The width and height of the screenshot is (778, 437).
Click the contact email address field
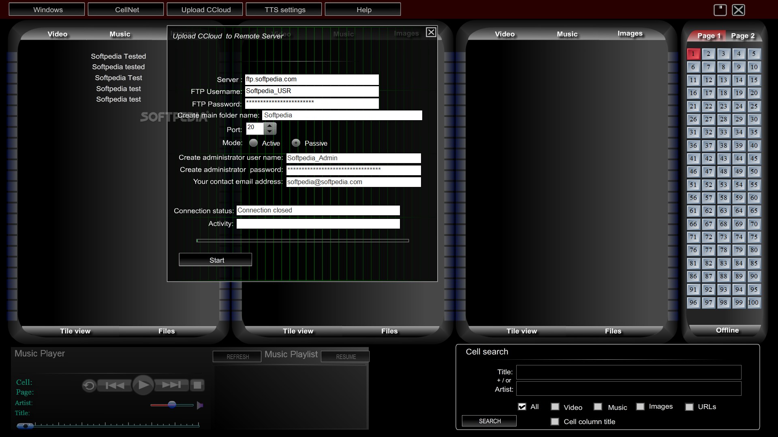pos(354,182)
